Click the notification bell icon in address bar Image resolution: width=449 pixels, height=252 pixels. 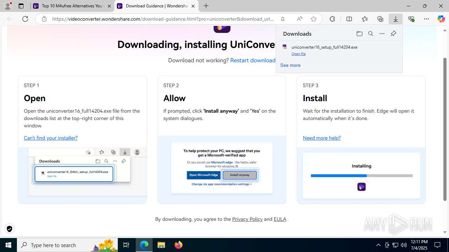coord(282,19)
